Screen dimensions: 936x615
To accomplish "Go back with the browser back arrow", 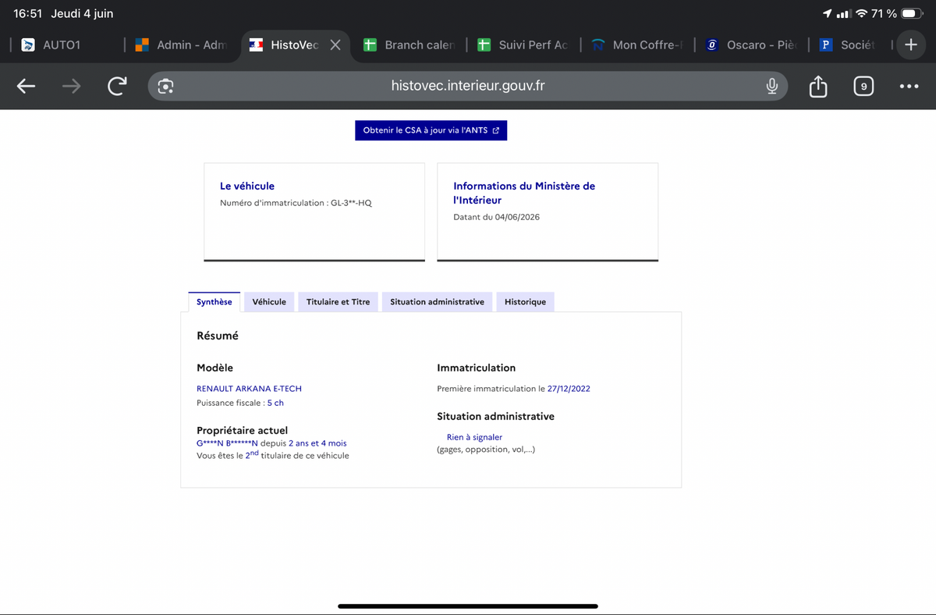I will click(x=26, y=87).
